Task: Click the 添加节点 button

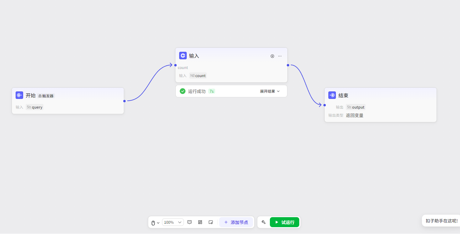Action: coord(236,222)
